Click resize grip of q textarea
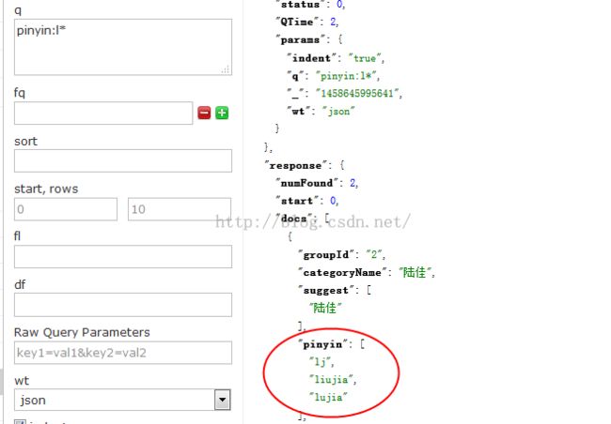The height and width of the screenshot is (424, 611). [x=226, y=69]
